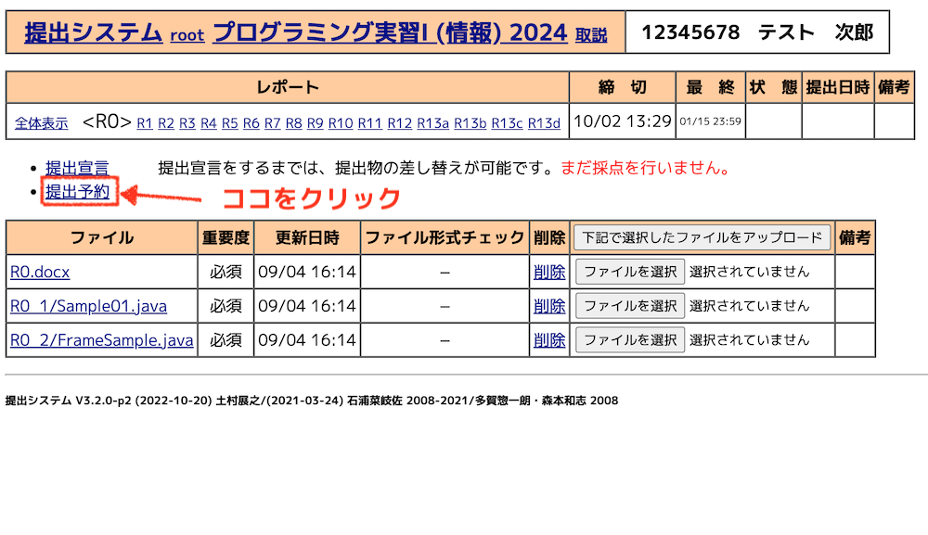928x535 pixels.
Task: Delete FrameSample.java using its 削除 link
Action: 549,340
